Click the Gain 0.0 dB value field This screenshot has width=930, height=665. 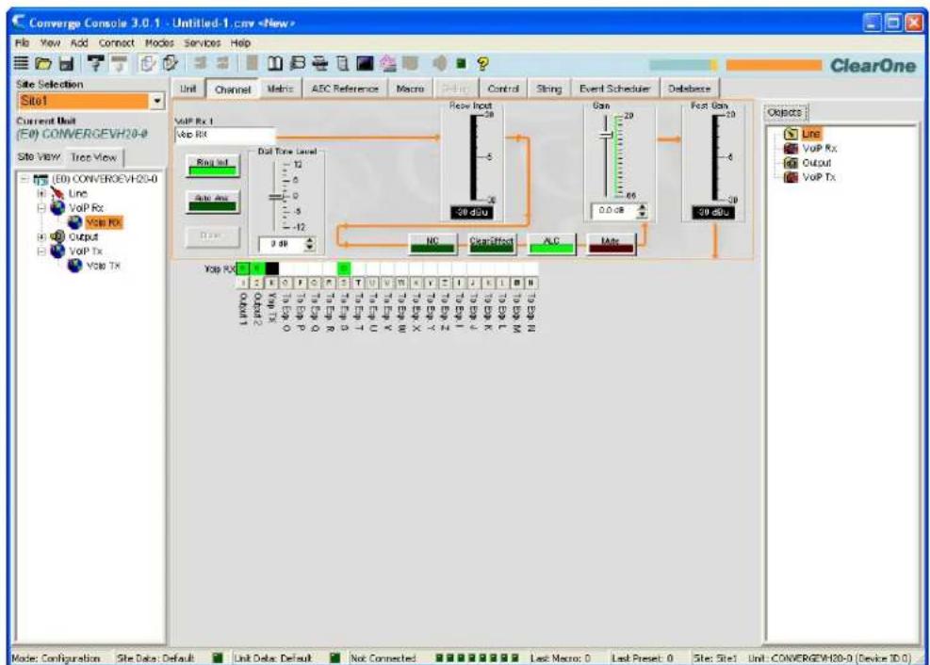pos(613,210)
